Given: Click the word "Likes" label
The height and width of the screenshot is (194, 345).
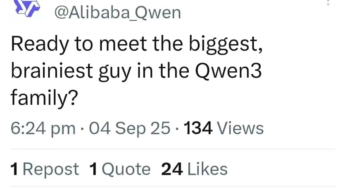Looking at the screenshot, I should (x=207, y=169).
